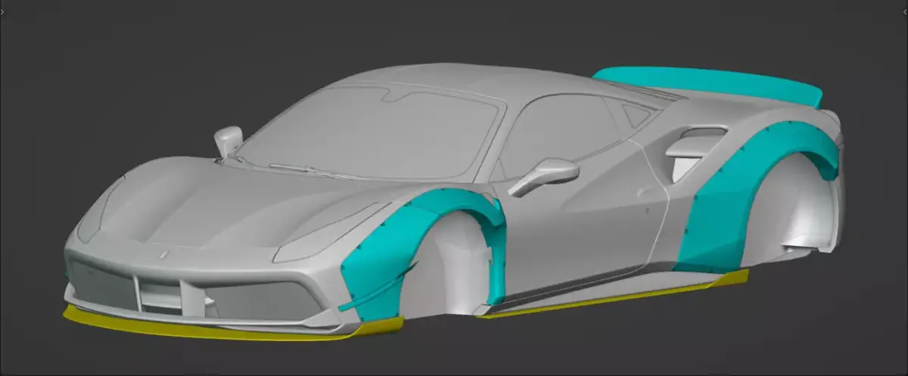Select the teal rear spoiler wing object

[707, 86]
